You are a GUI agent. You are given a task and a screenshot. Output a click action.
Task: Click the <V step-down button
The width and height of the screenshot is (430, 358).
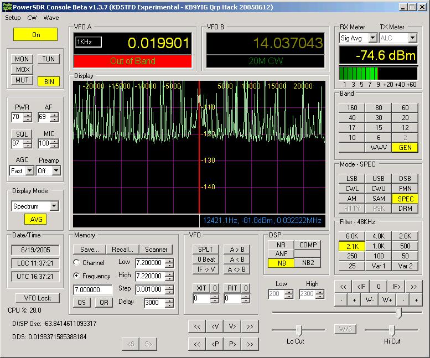point(215,326)
